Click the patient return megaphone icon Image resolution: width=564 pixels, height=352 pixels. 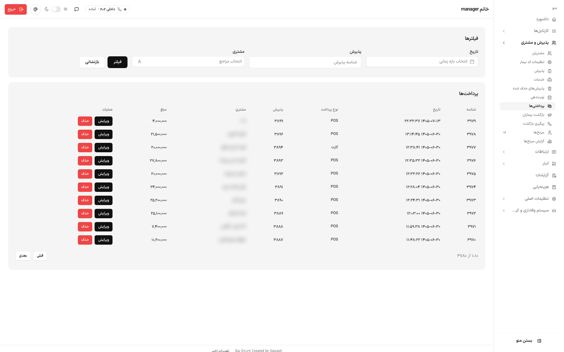(x=550, y=115)
